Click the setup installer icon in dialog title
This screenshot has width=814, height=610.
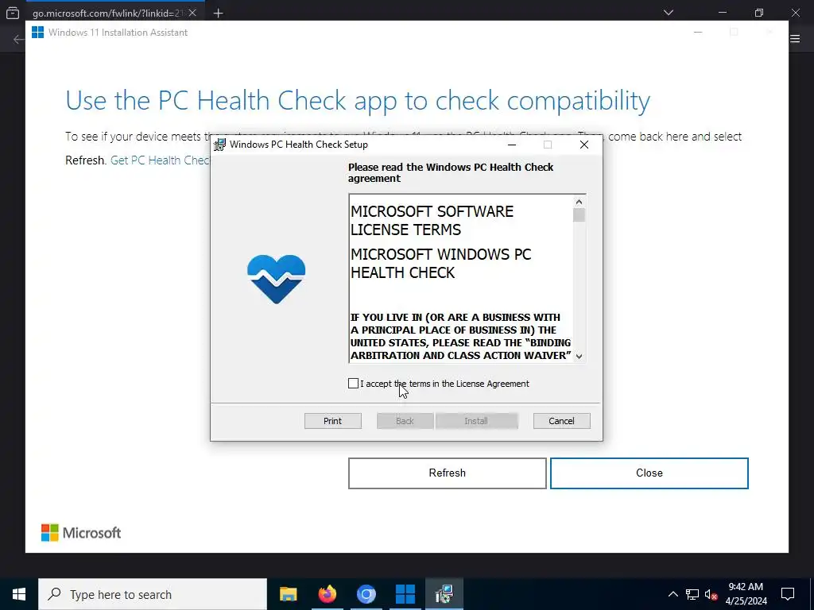click(220, 145)
